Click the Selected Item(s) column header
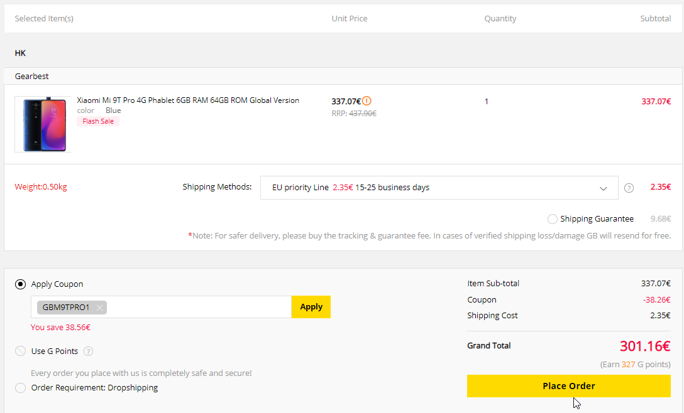684x413 pixels. pos(44,19)
